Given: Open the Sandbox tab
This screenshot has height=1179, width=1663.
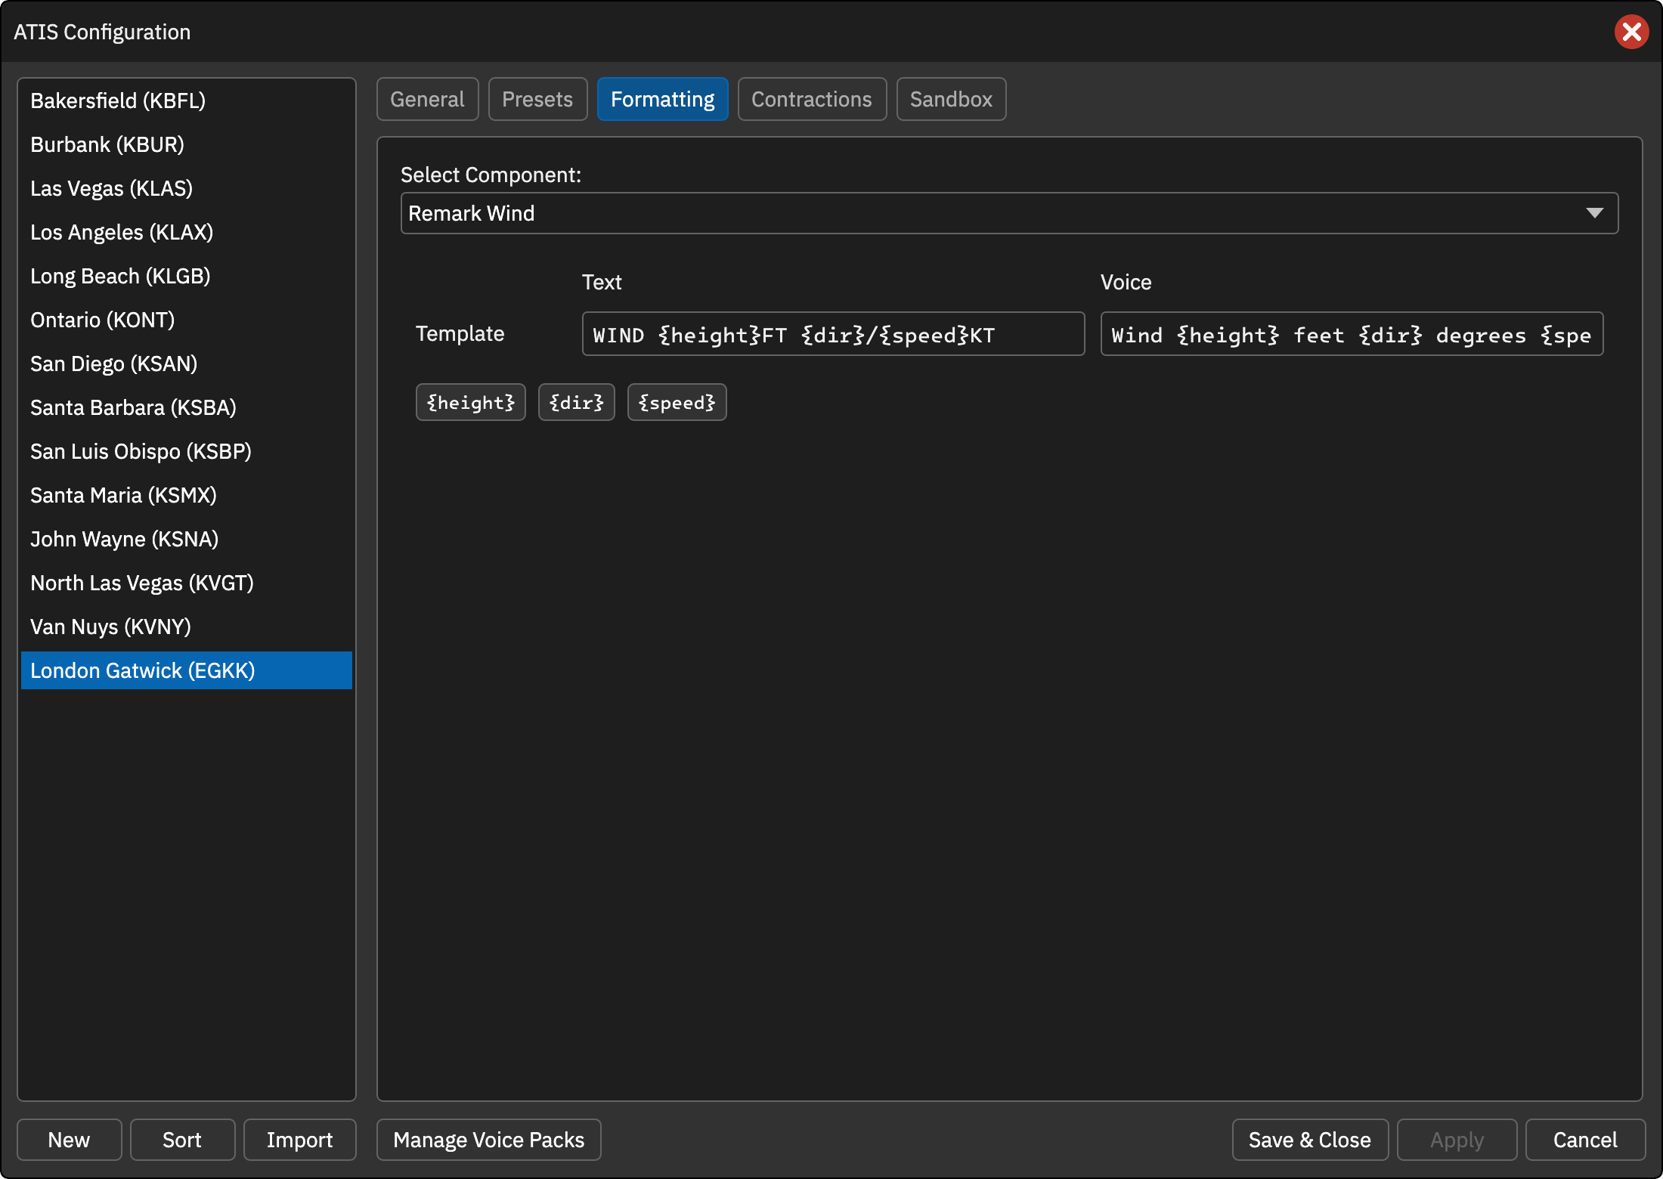Looking at the screenshot, I should click(951, 99).
